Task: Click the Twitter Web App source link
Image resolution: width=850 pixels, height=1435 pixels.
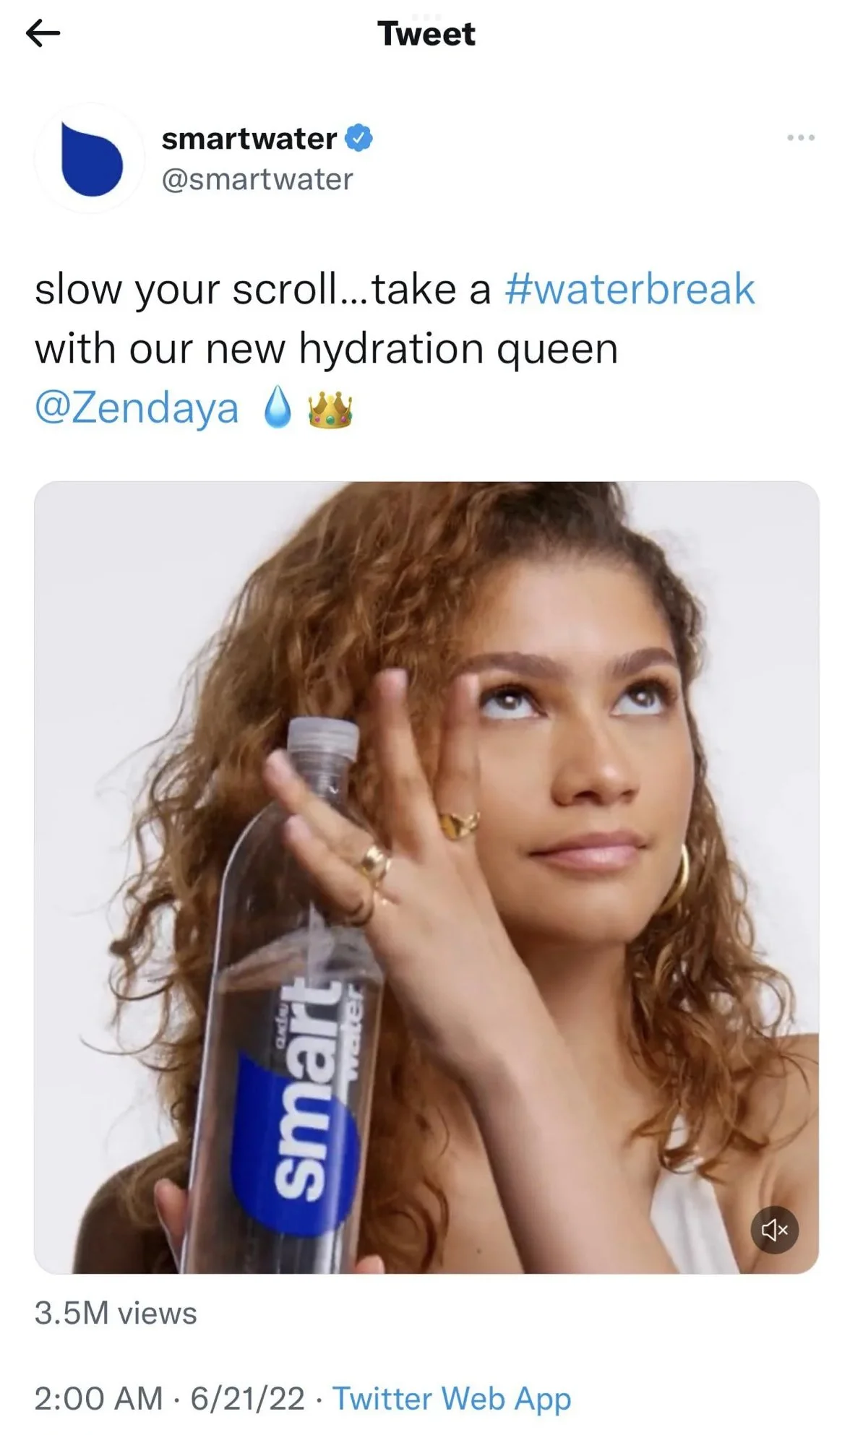Action: pyautogui.click(x=452, y=1397)
